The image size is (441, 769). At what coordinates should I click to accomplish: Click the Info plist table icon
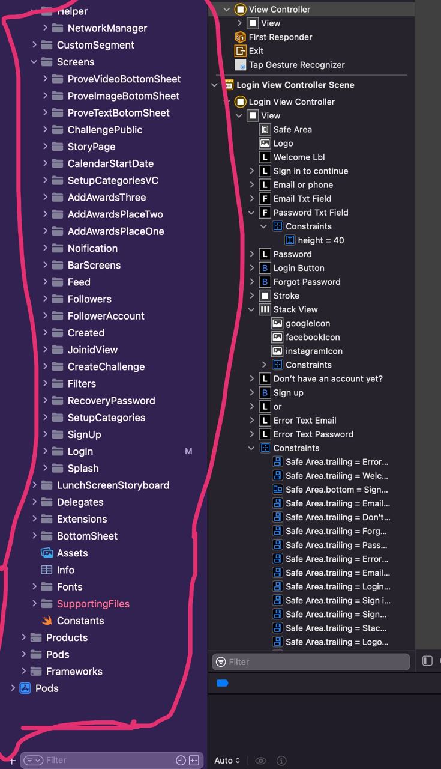pos(47,570)
